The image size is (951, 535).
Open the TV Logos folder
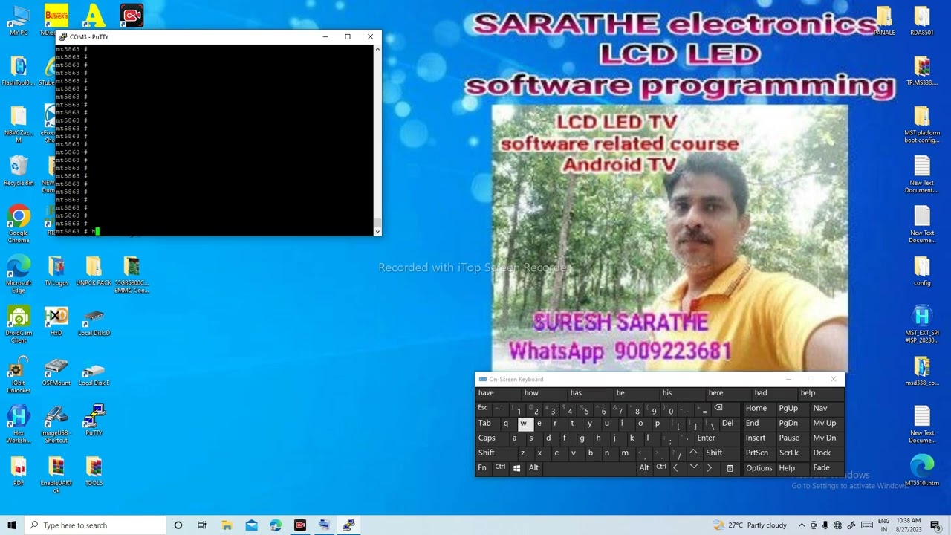[x=56, y=271]
